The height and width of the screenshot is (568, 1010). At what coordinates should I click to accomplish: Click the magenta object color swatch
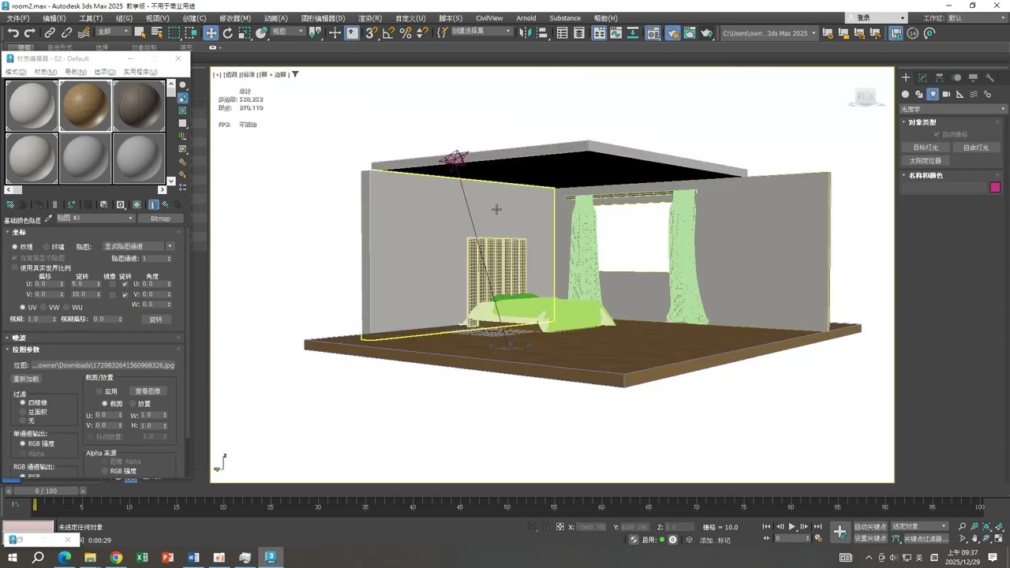995,188
